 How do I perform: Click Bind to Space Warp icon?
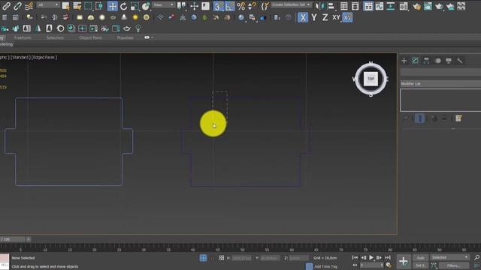(29, 6)
